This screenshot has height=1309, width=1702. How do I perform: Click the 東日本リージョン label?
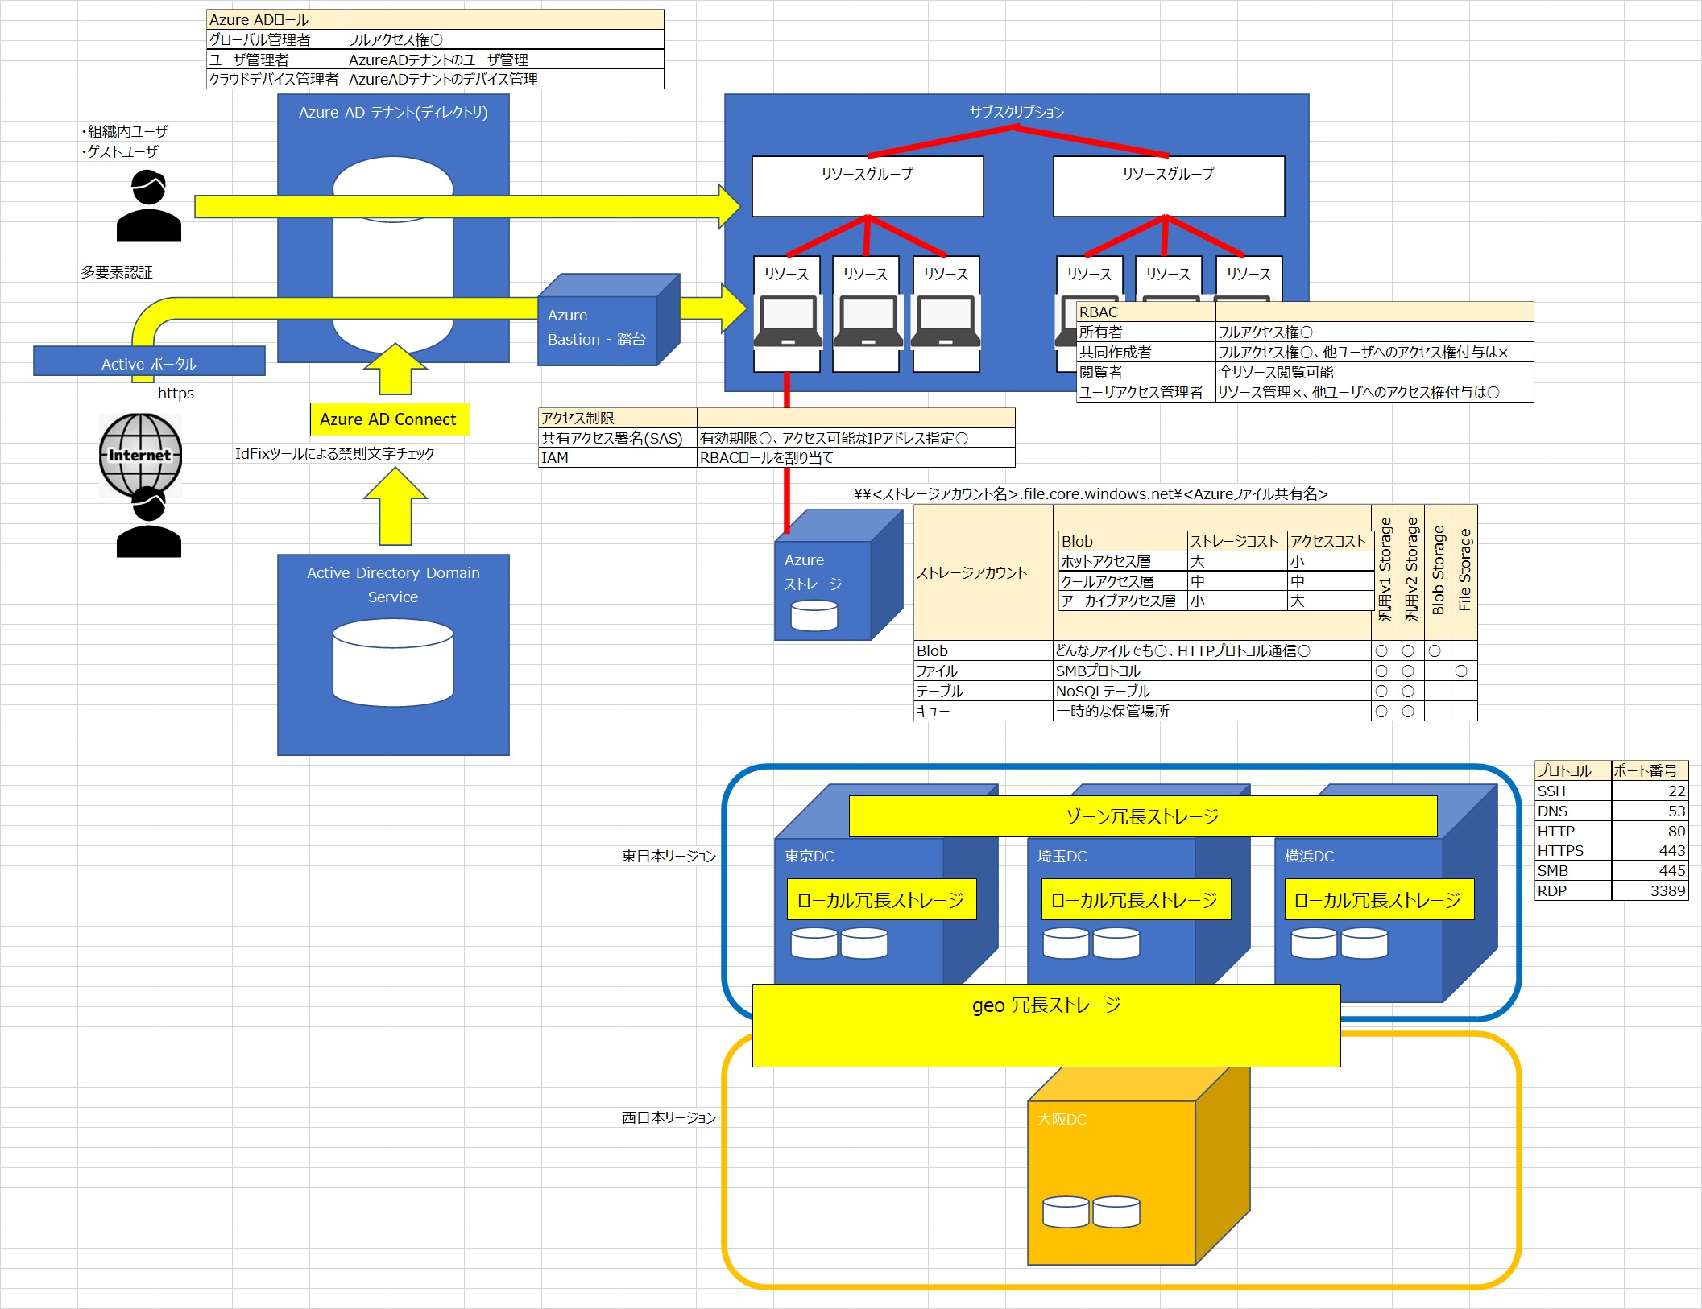669,856
